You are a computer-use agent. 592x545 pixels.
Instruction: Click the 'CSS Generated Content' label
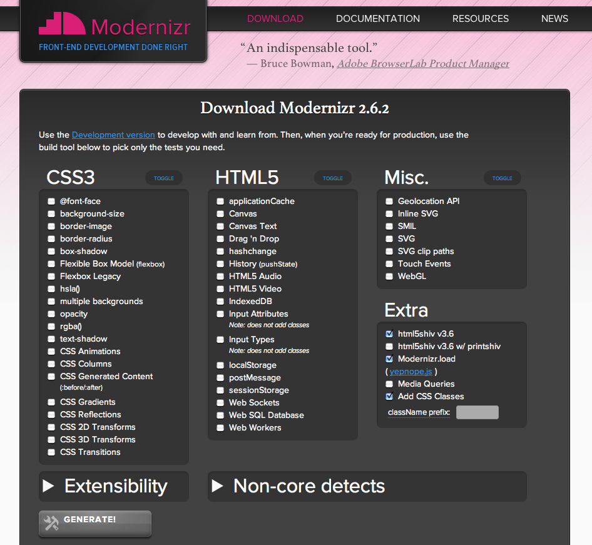[106, 376]
